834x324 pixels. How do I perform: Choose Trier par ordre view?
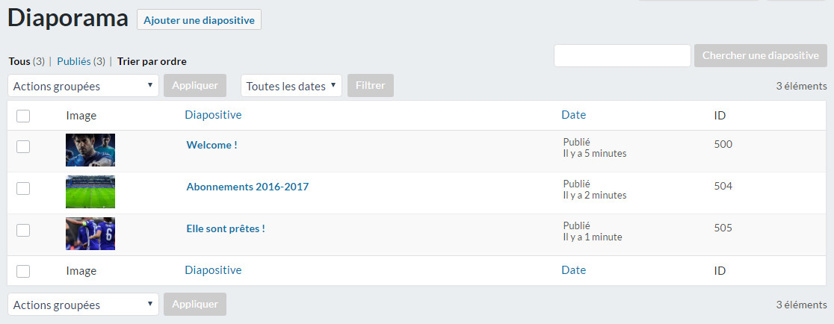[x=152, y=61]
